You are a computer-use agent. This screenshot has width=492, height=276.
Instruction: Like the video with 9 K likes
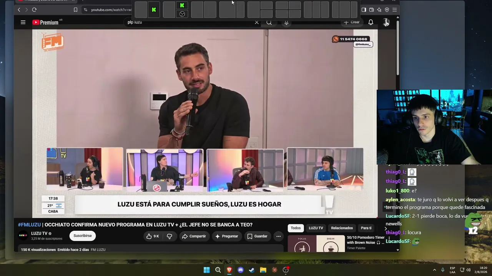point(153,236)
